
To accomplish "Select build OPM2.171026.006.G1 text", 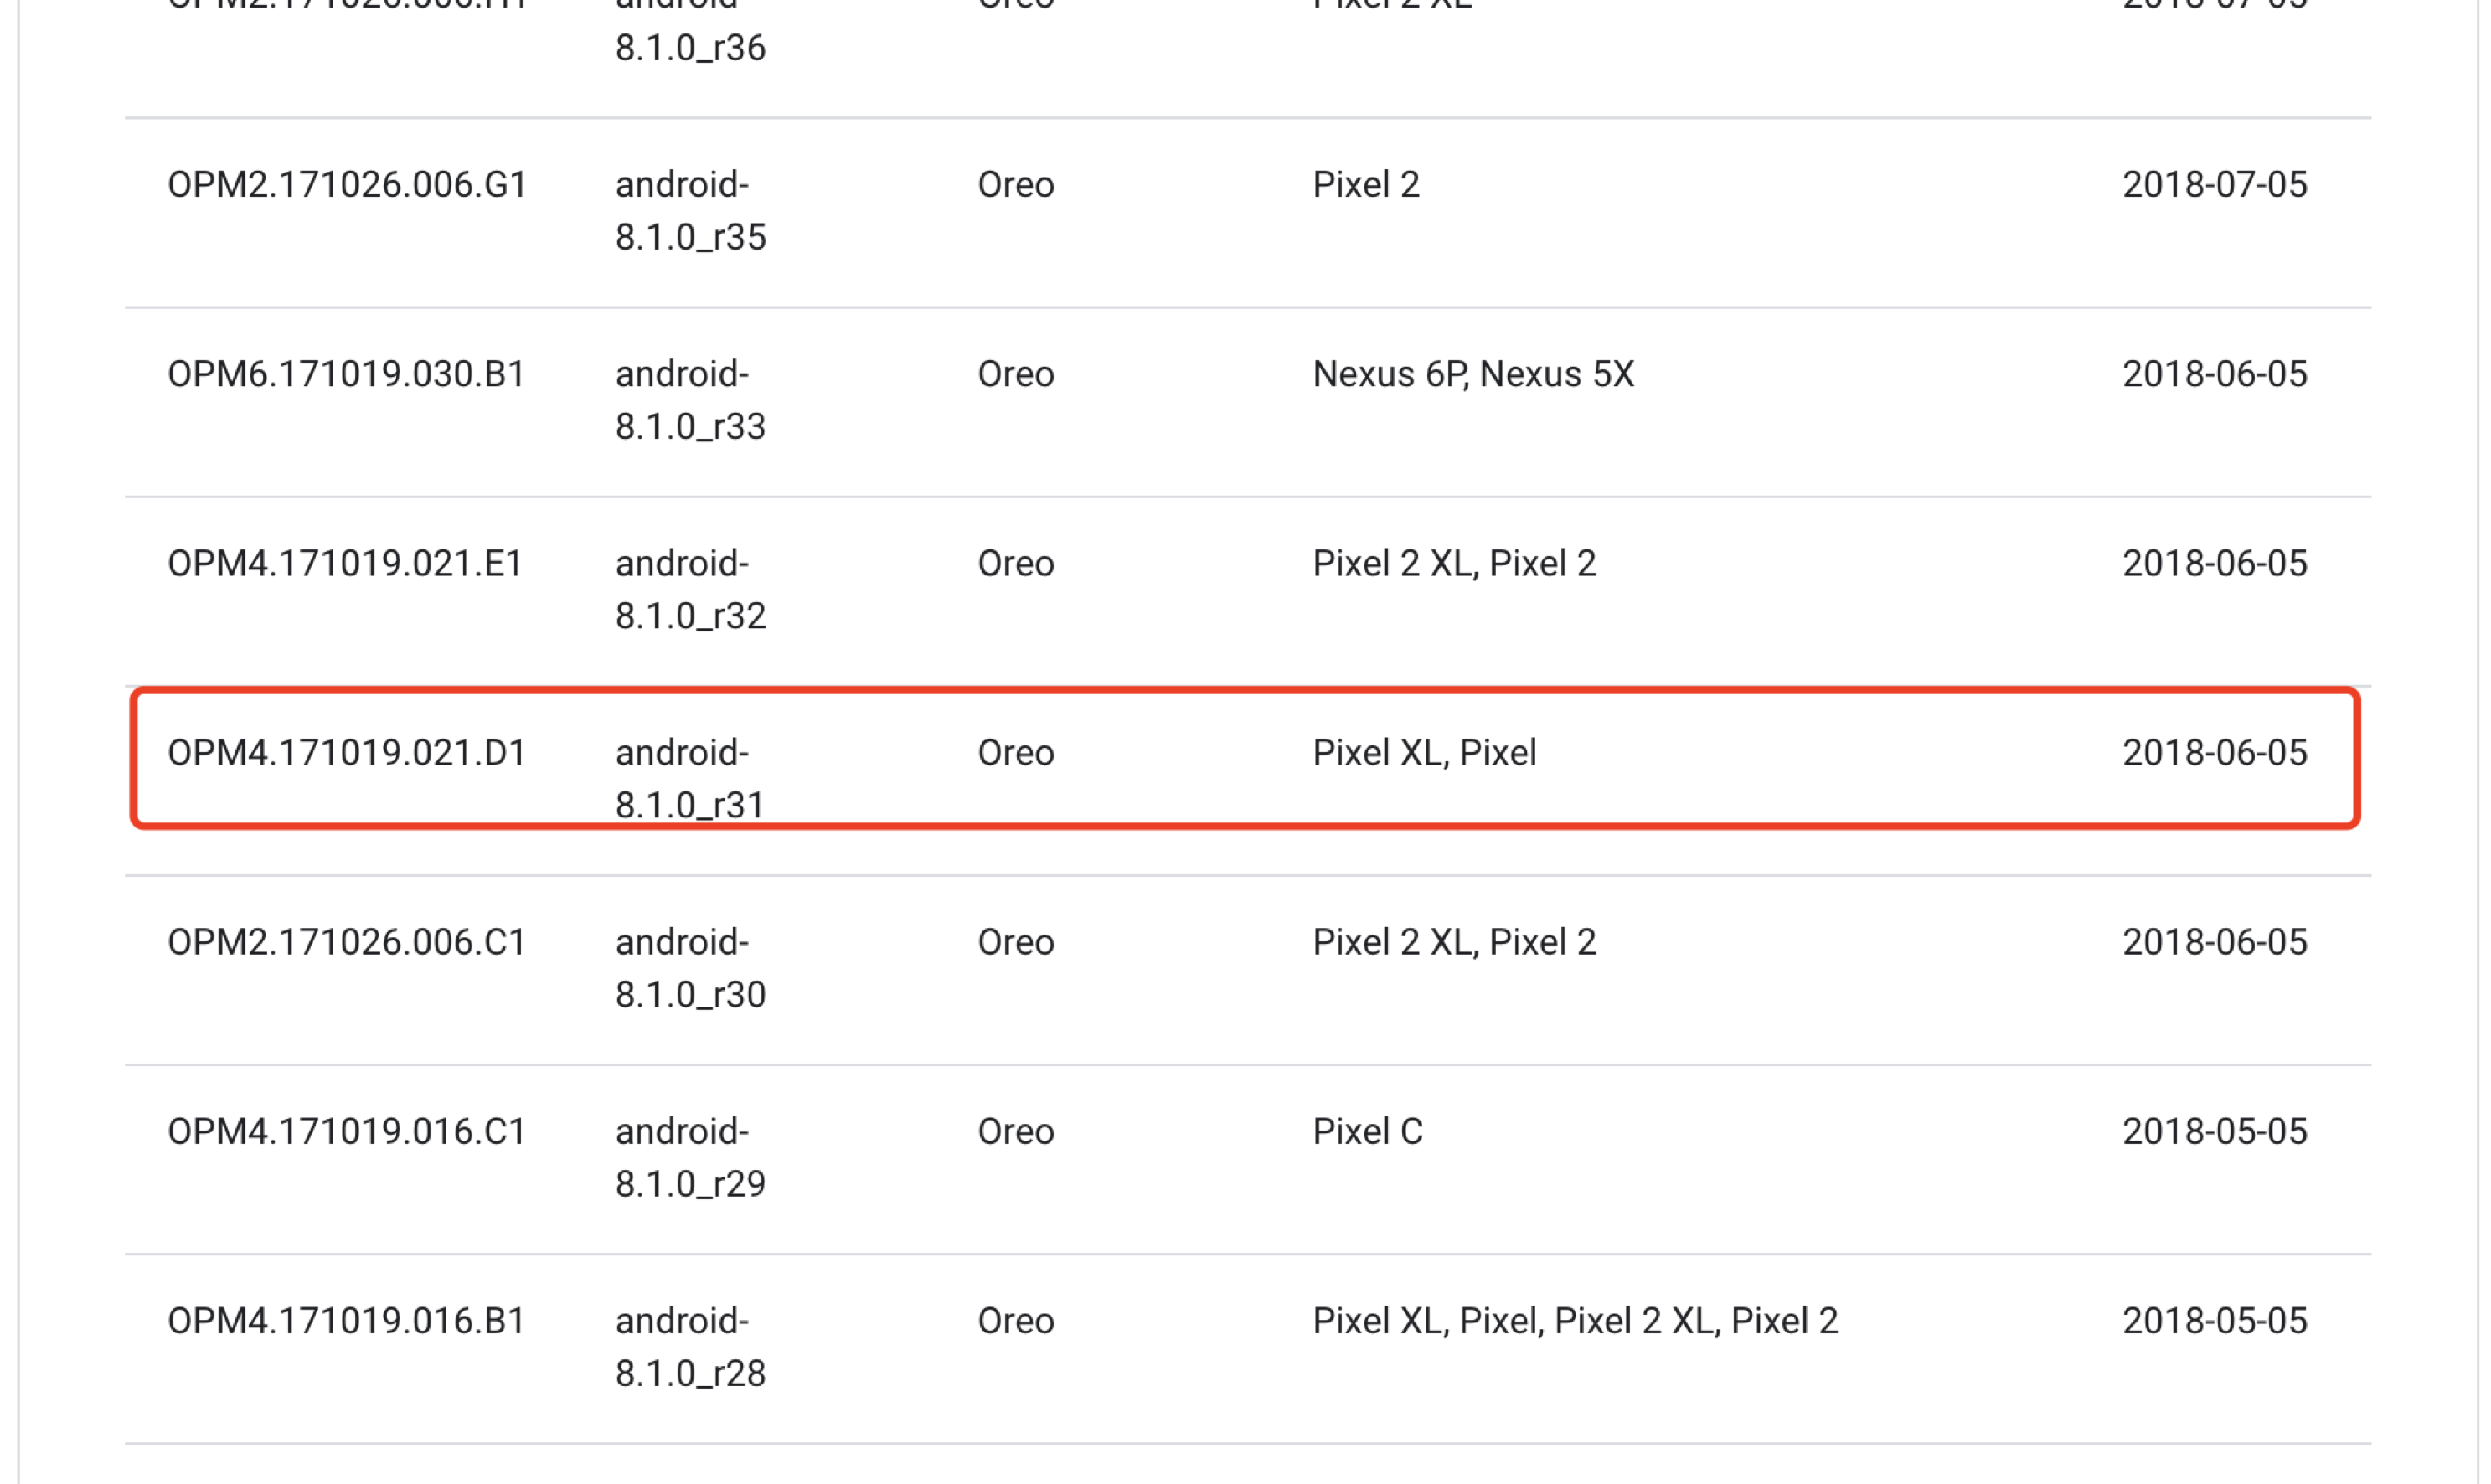I will [x=347, y=185].
